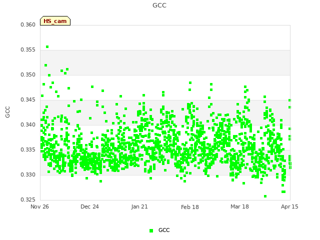Image resolution: width=320 pixels, height=240 pixels.
Task: Click the 0.340 y-axis label
Action: [28, 124]
